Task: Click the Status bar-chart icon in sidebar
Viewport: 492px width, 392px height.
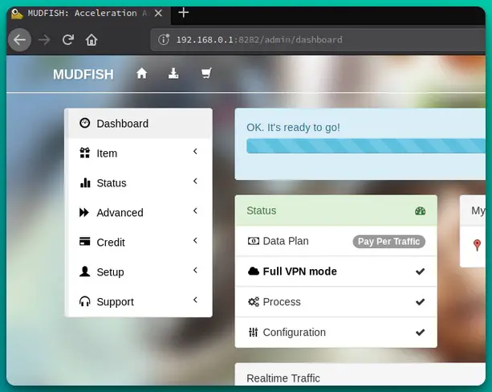Action: pos(85,182)
